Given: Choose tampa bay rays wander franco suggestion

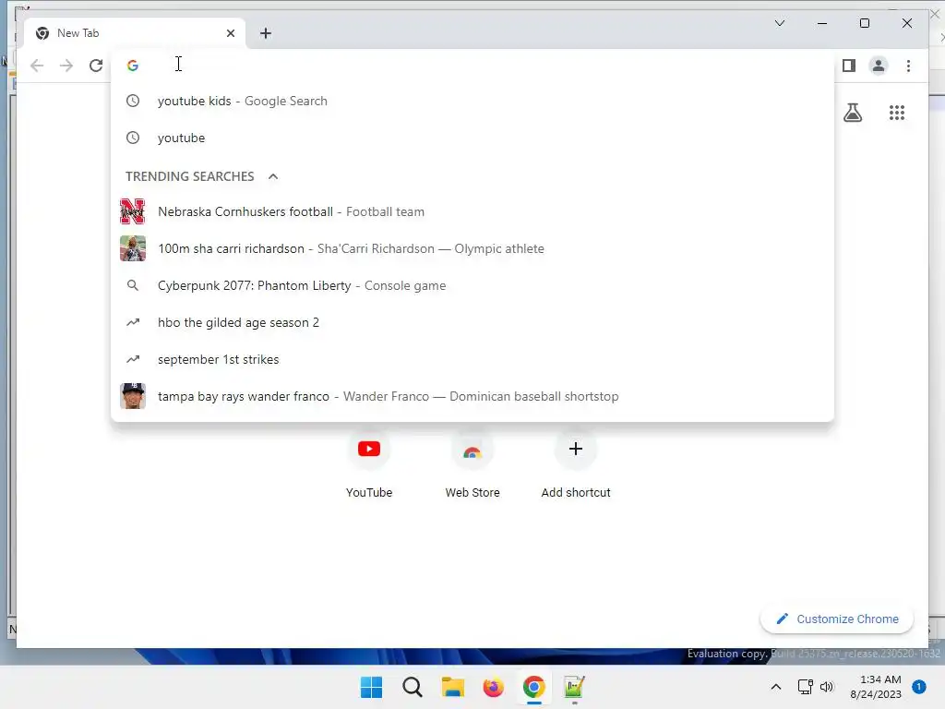Looking at the screenshot, I should click(472, 396).
